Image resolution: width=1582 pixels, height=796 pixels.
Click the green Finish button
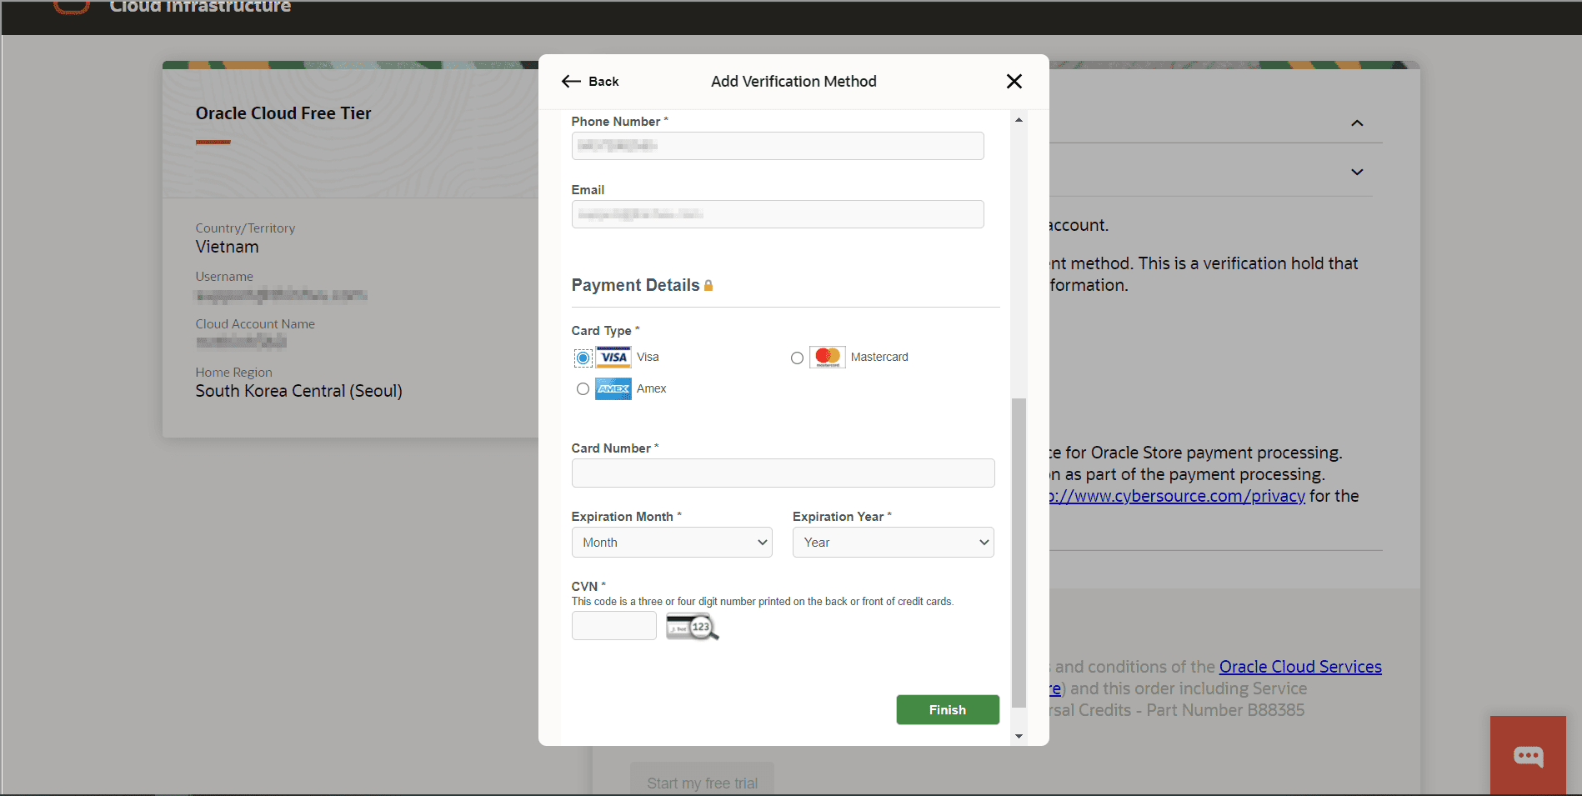(x=948, y=710)
